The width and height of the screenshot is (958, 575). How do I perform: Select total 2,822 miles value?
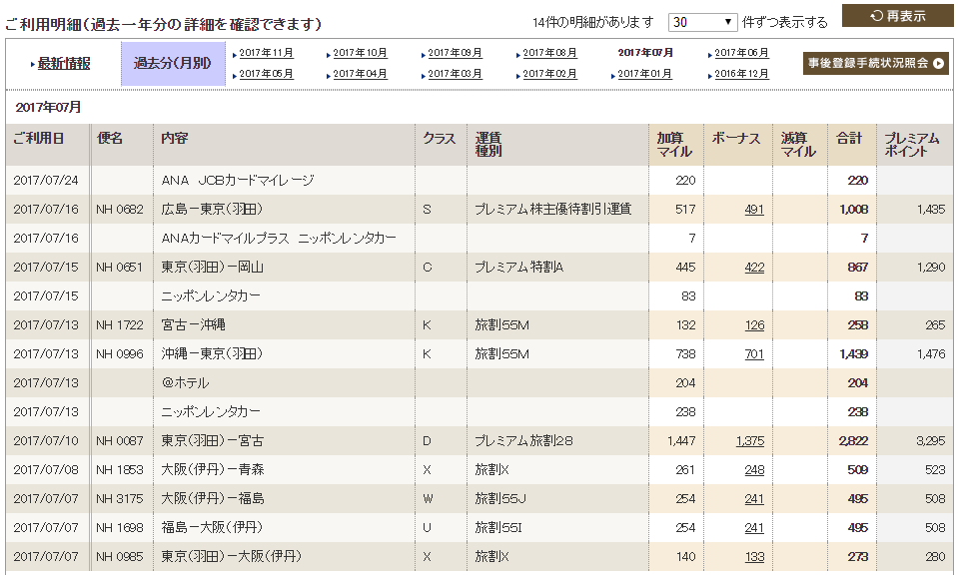pos(853,440)
